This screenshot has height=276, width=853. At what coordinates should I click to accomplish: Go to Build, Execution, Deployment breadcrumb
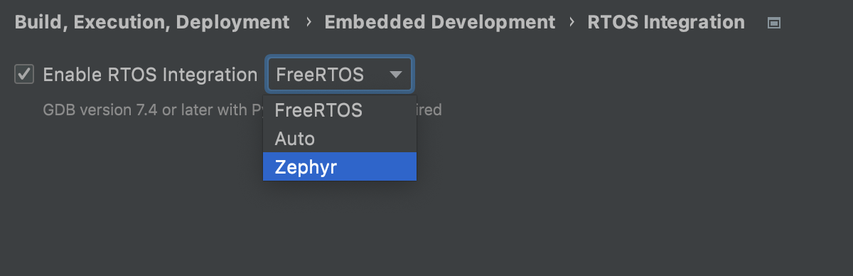(152, 23)
